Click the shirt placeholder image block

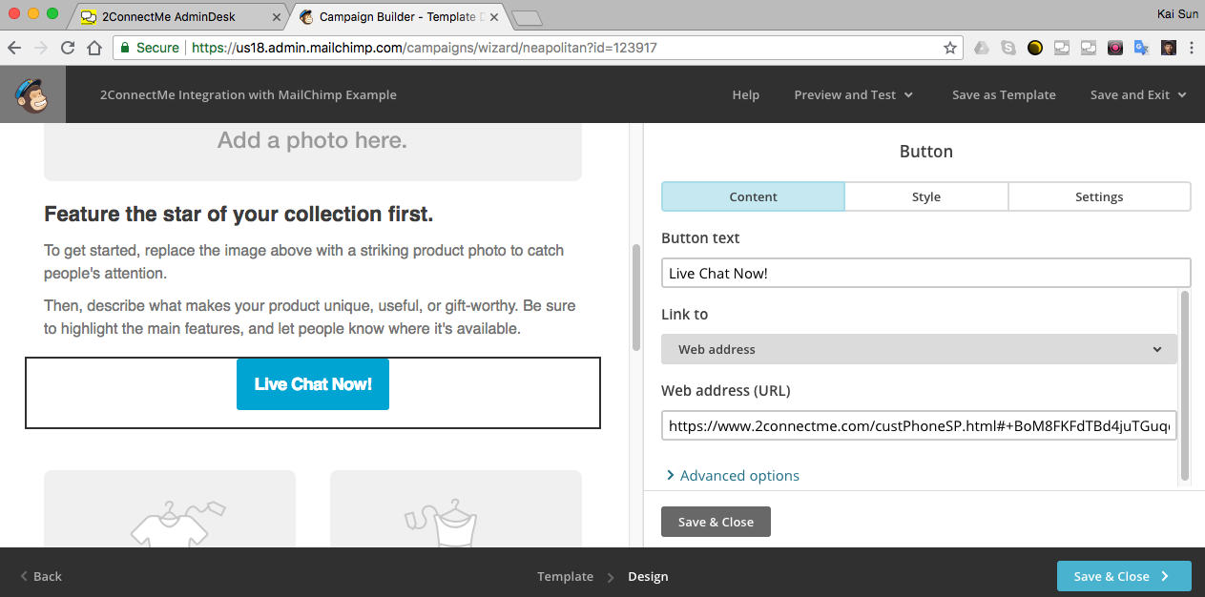tap(170, 509)
